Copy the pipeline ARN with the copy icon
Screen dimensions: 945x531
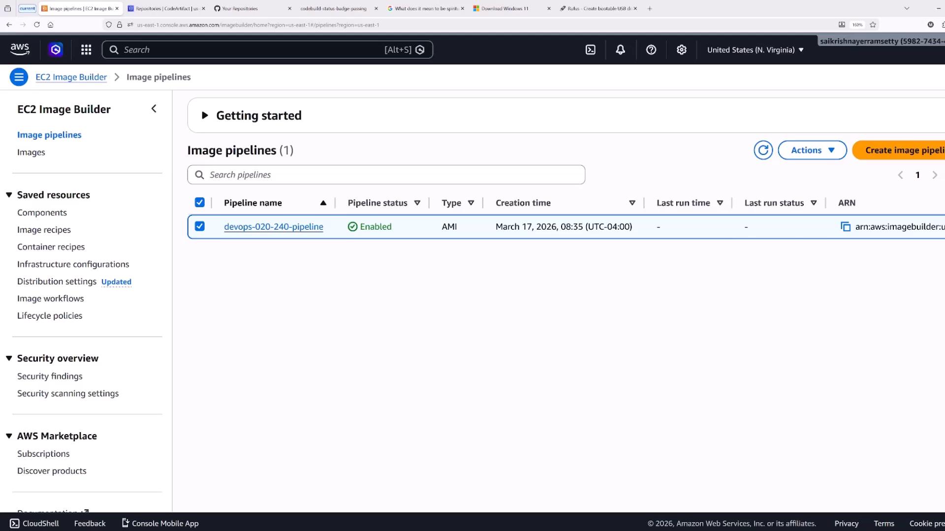coord(846,227)
